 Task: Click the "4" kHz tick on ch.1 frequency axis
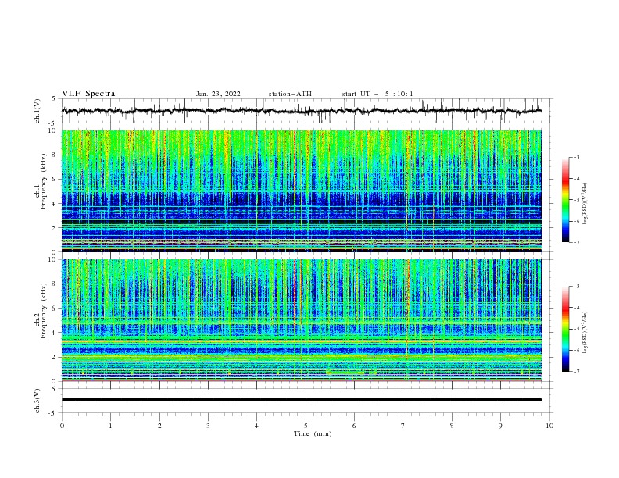tap(55, 204)
